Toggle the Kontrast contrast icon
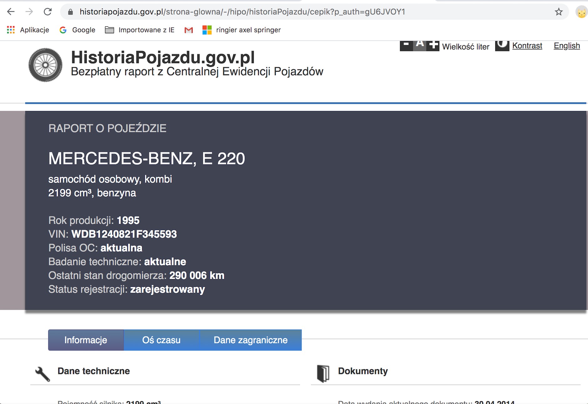Image resolution: width=588 pixels, height=404 pixels. 502,45
